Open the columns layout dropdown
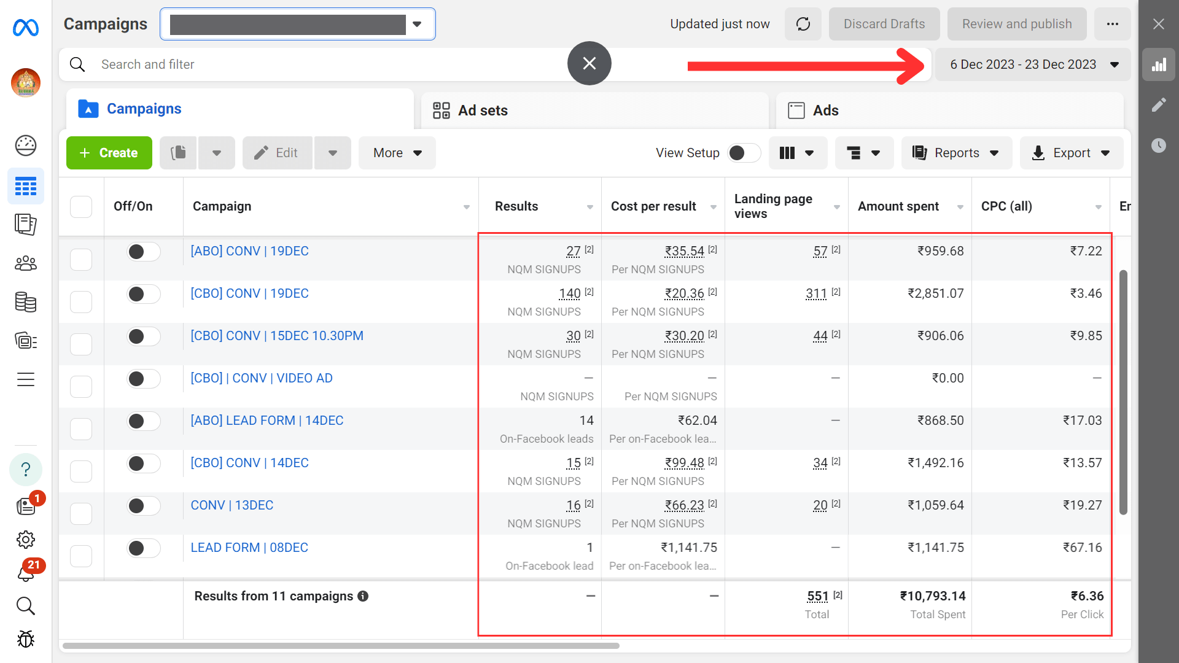1179x663 pixels. pos(797,153)
